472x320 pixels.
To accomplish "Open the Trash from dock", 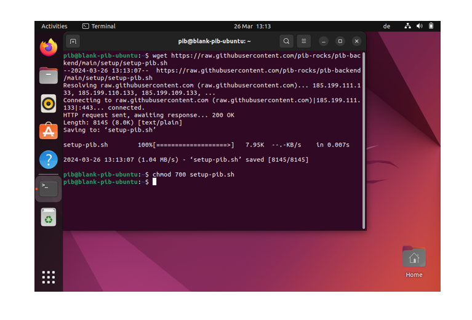I will coord(49,217).
